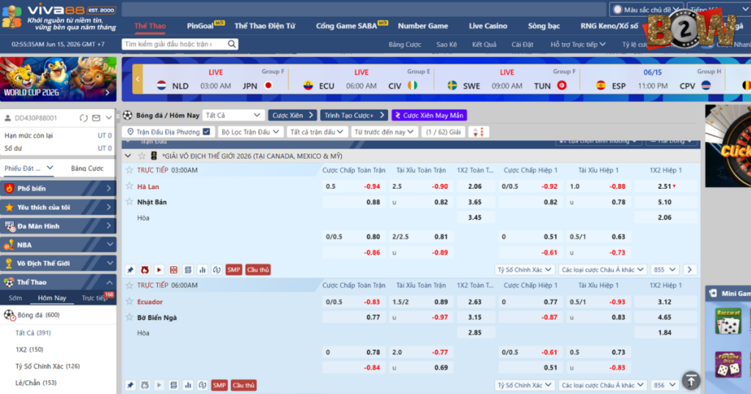Open Tất cả trận đấu dropdown
This screenshot has height=394, width=751.
317,132
